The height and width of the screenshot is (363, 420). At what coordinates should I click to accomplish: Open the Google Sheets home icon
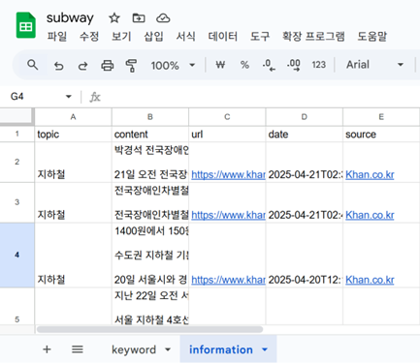25,25
